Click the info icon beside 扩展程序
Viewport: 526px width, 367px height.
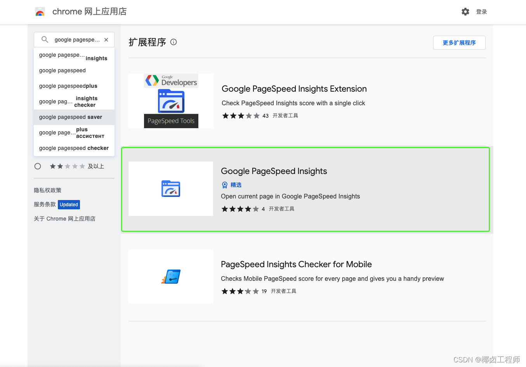(x=174, y=42)
